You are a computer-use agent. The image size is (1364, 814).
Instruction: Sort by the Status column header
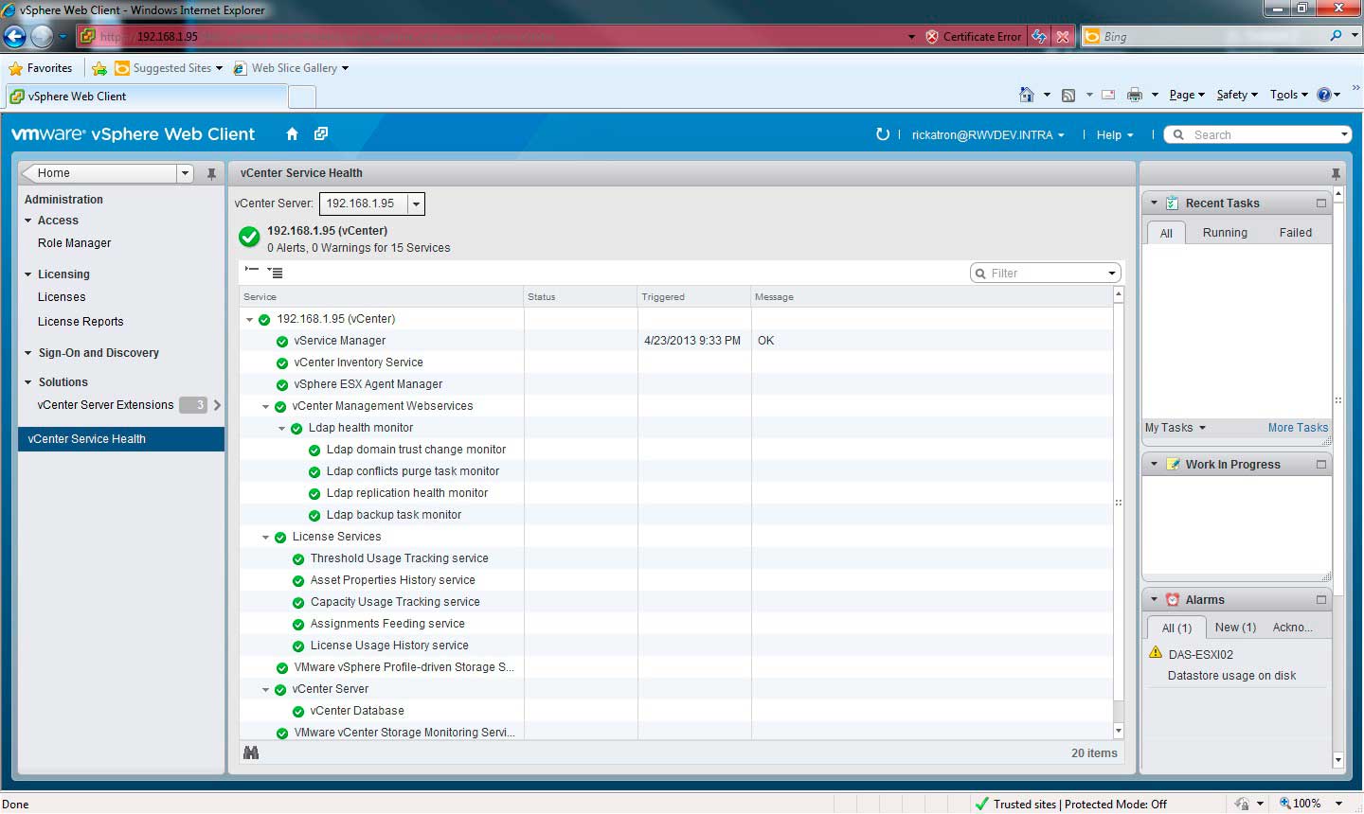[x=581, y=297]
